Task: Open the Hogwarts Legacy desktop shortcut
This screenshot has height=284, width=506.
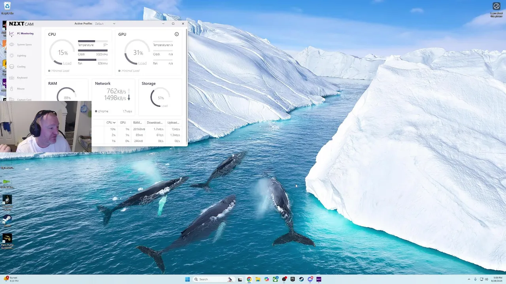Action: pos(7,202)
